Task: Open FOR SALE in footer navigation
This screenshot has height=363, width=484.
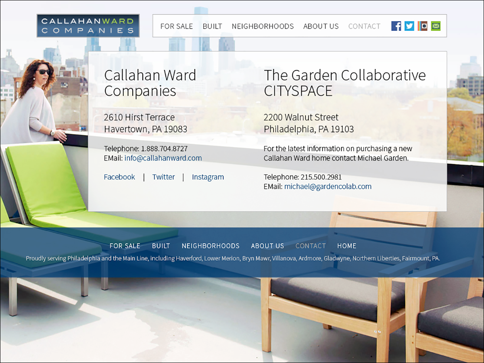Action: pos(125,246)
